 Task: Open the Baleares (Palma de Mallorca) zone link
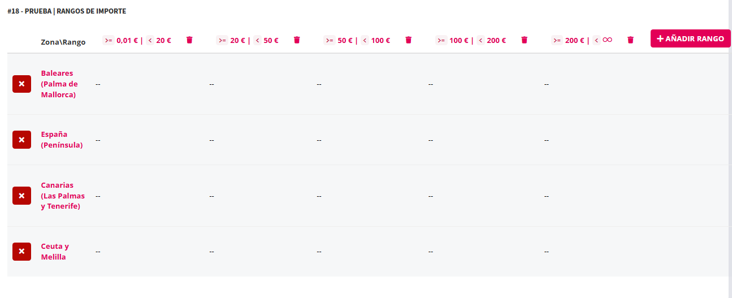59,84
